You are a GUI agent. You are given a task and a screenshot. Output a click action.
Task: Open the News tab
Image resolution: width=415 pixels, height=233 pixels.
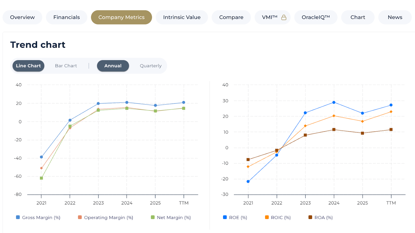click(395, 17)
